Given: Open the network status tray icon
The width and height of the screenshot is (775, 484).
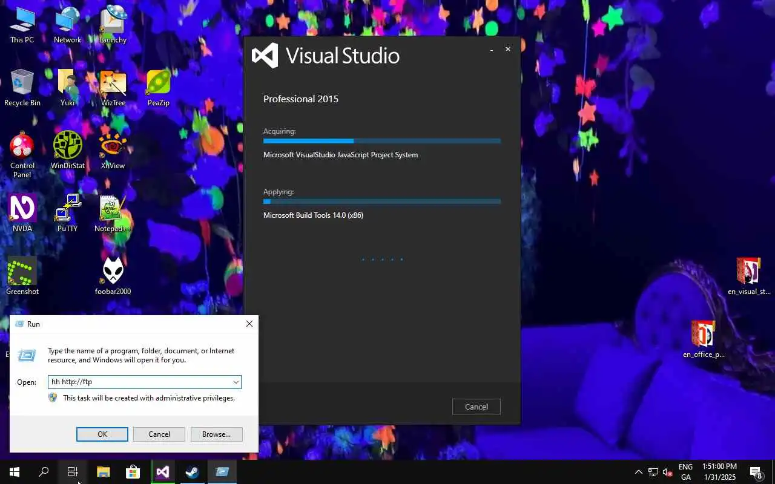Looking at the screenshot, I should point(653,472).
